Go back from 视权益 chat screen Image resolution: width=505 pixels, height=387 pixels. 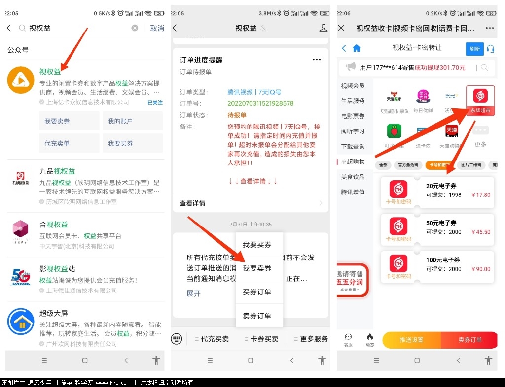click(175, 28)
